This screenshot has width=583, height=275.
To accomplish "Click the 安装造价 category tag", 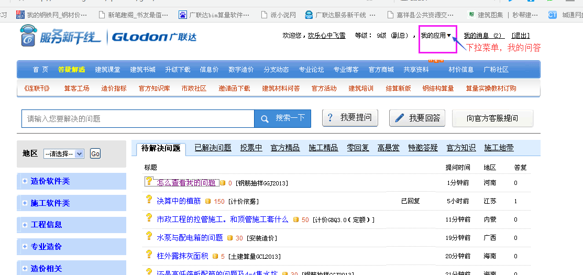I will 262,238.
